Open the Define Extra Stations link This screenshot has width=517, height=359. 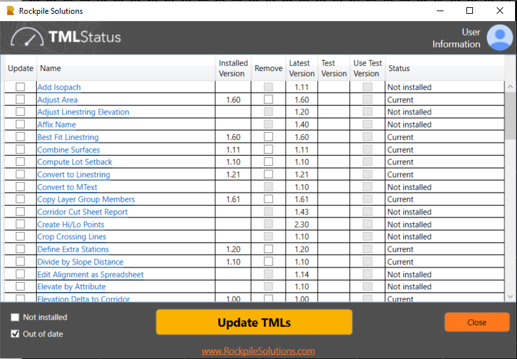pos(73,249)
